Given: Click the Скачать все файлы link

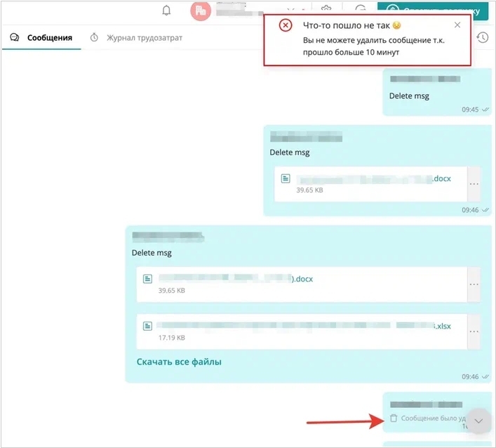Looking at the screenshot, I should click(x=179, y=362).
